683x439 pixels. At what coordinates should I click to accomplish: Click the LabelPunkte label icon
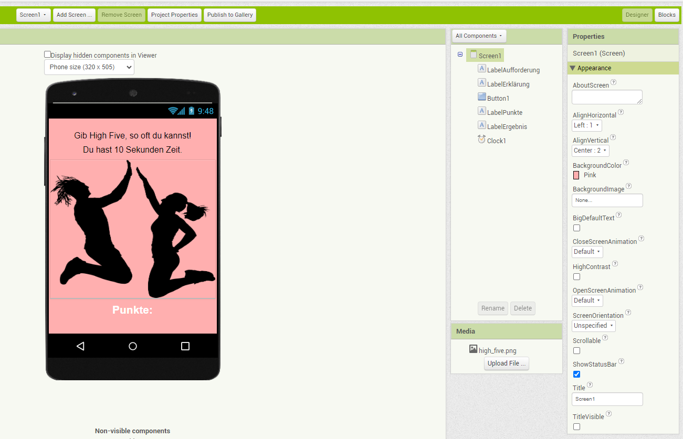click(x=482, y=111)
